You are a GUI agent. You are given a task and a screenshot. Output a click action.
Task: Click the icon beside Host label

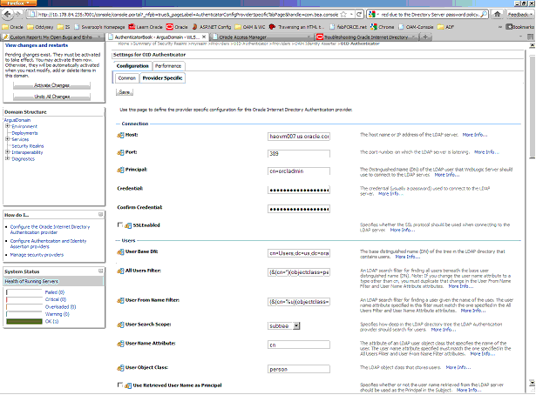click(120, 135)
